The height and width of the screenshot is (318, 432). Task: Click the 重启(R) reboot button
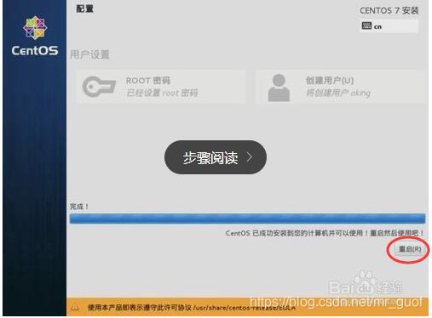tap(410, 249)
